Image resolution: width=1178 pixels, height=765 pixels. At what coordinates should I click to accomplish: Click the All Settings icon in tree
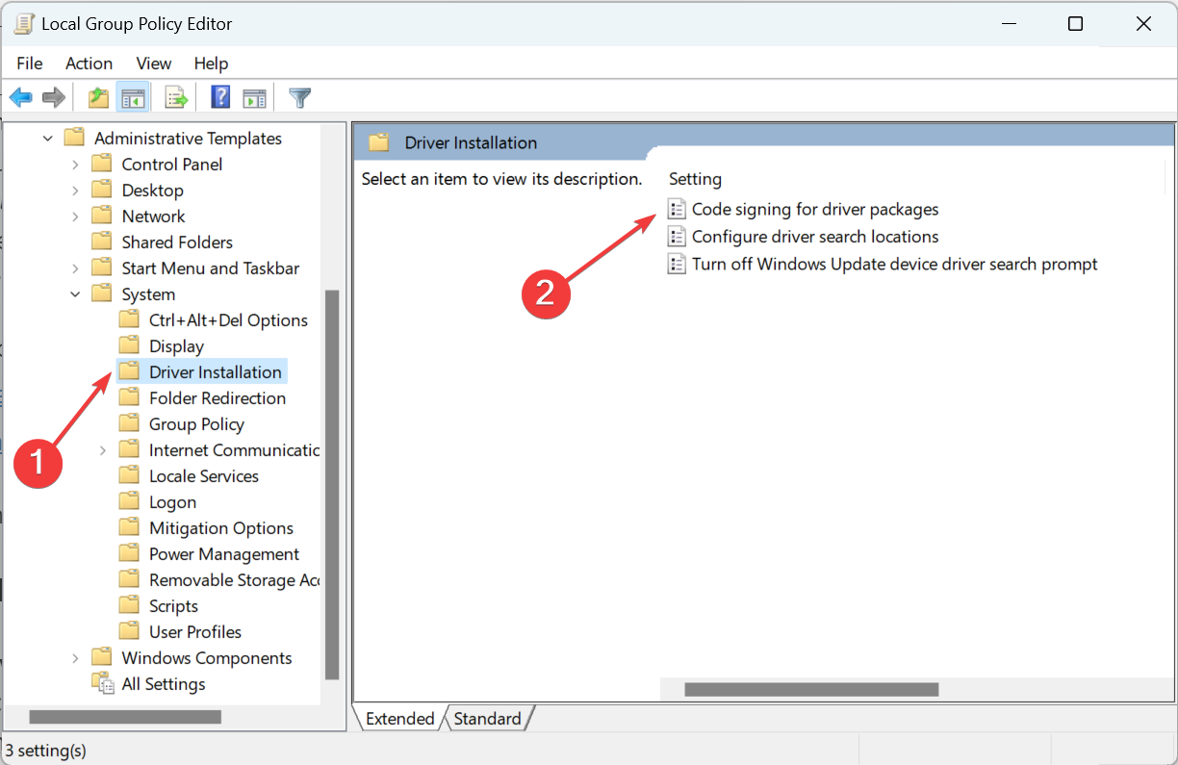(x=102, y=683)
